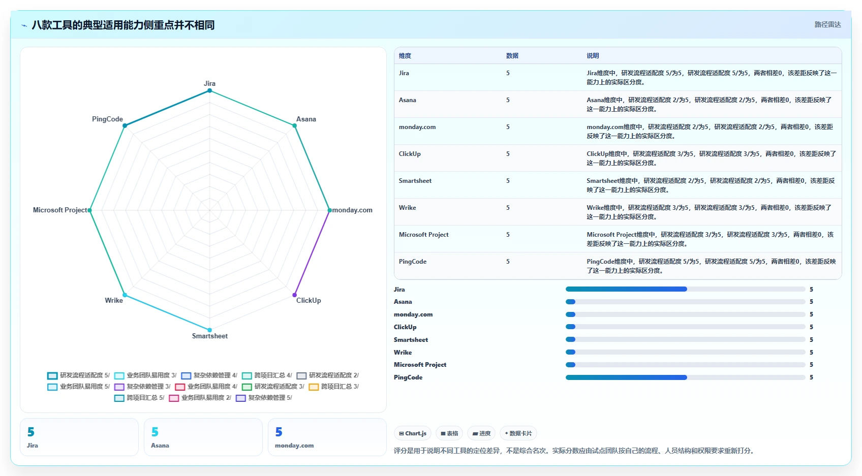Click the monday.com progress bar
862x476 pixels.
[x=685, y=314]
